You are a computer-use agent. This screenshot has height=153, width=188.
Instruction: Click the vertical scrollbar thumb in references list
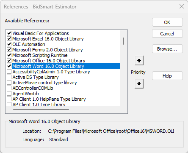124,41
